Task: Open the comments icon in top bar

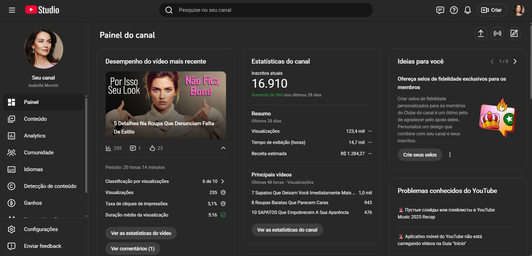Action: 440,10
